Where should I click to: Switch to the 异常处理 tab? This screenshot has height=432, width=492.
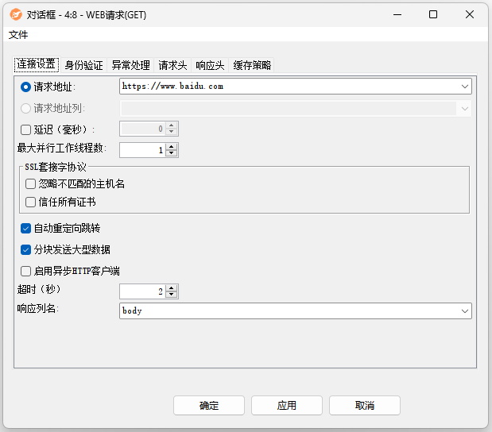click(x=130, y=65)
